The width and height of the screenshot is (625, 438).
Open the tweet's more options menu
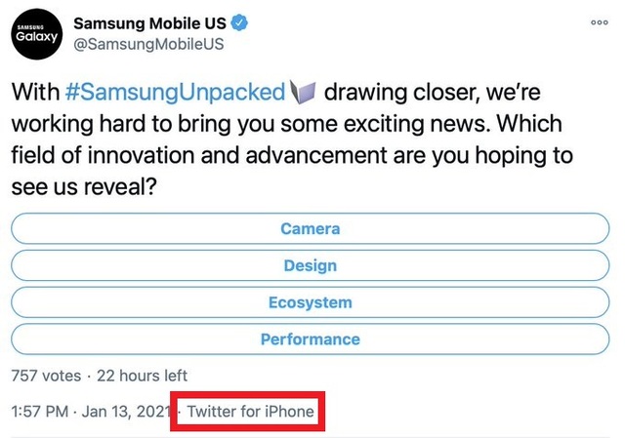pyautogui.click(x=600, y=21)
